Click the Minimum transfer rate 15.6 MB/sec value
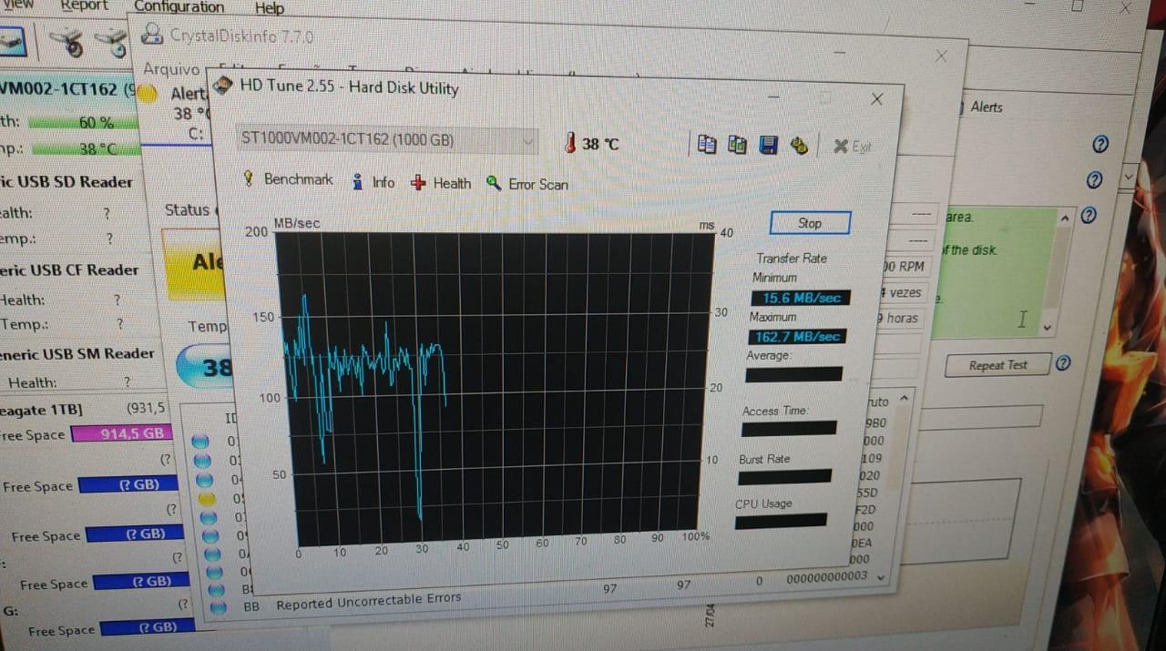 (801, 298)
